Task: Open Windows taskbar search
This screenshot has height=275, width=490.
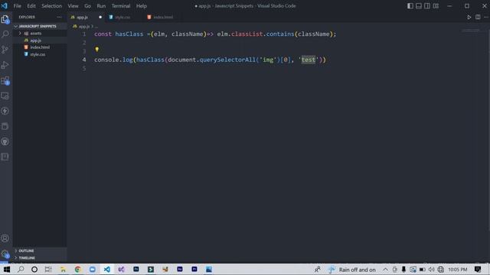Action: tap(21, 269)
